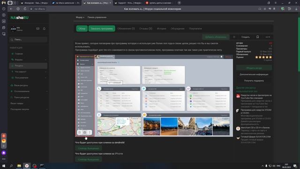The height and width of the screenshot is (169, 300).
Task: Switch to the Обновления (1) tab
Action: point(126,29)
